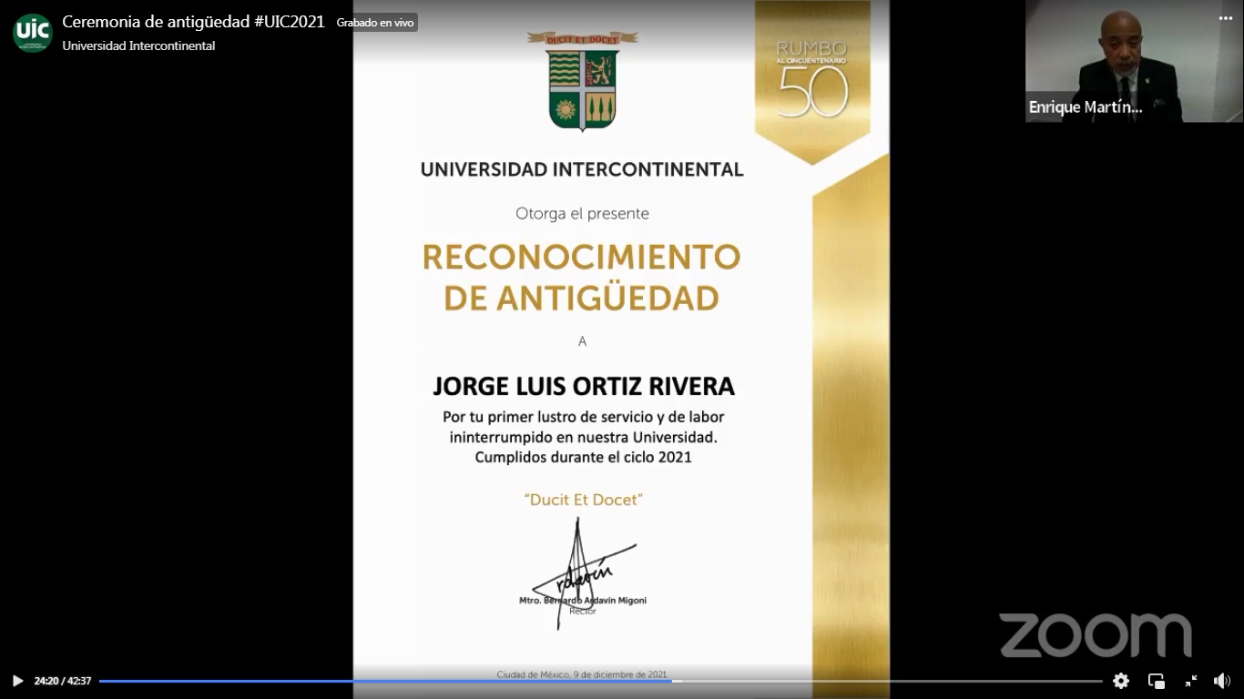Open the video settings gear
The height and width of the screenshot is (699, 1244).
1121,681
